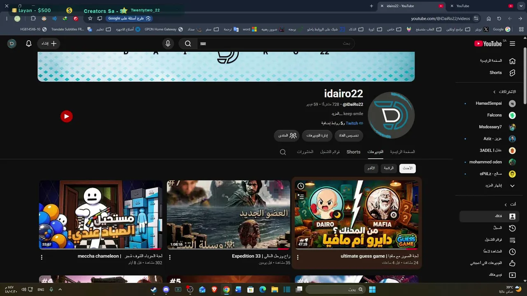Open the account avatar menu in YouTube header
Screen dimensions: 527x296
point(12,44)
